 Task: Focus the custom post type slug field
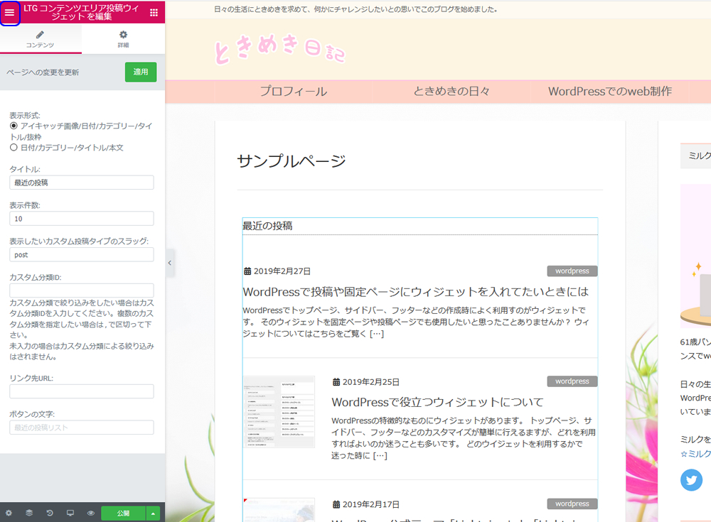(82, 255)
